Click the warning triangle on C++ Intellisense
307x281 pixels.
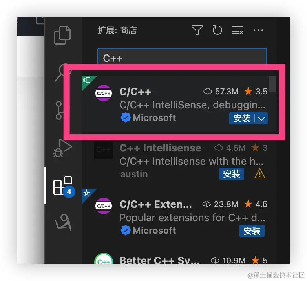click(x=260, y=174)
